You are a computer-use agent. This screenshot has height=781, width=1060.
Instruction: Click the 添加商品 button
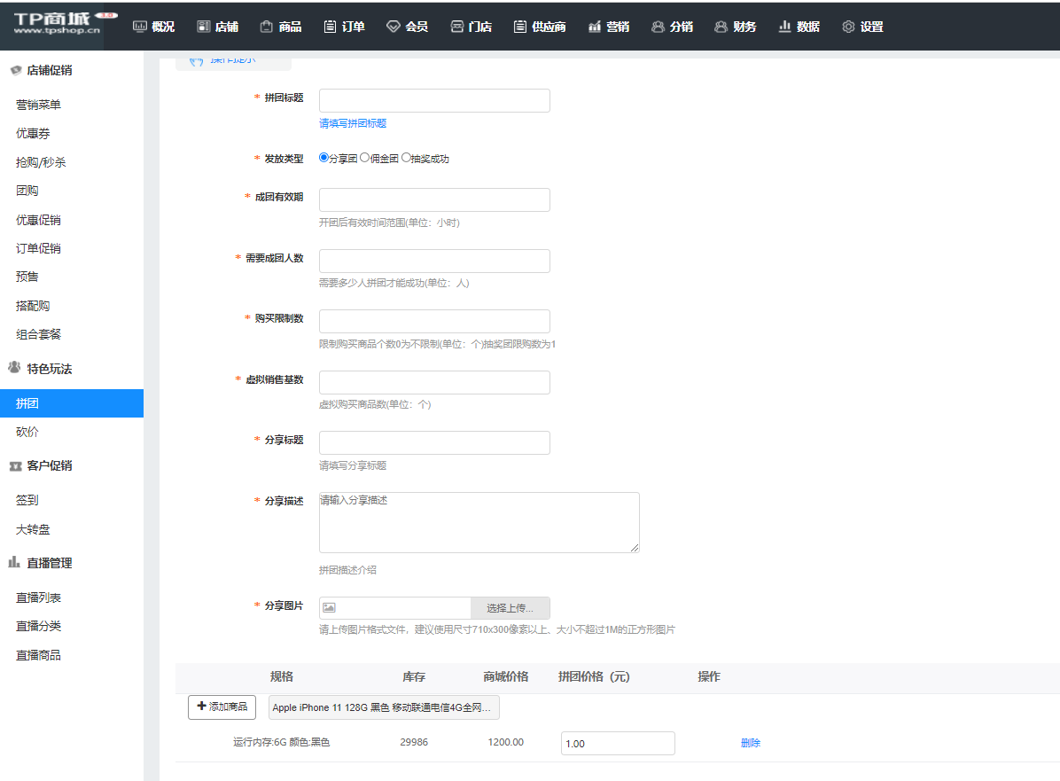[x=222, y=707]
